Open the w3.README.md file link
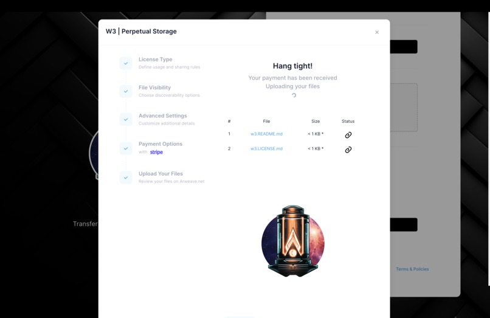This screenshot has width=490, height=318. pyautogui.click(x=266, y=134)
